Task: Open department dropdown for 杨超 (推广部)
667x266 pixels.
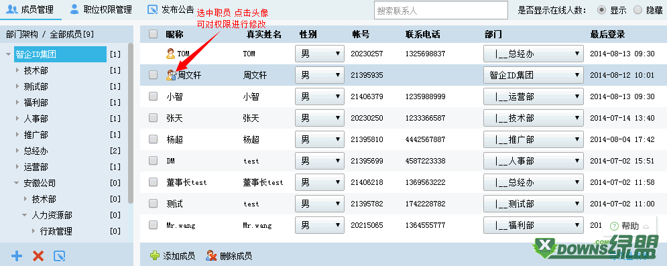Action: pos(533,139)
